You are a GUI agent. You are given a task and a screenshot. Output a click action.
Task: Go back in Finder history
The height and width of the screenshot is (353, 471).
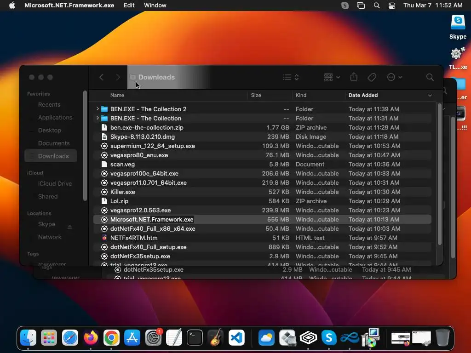(x=102, y=77)
